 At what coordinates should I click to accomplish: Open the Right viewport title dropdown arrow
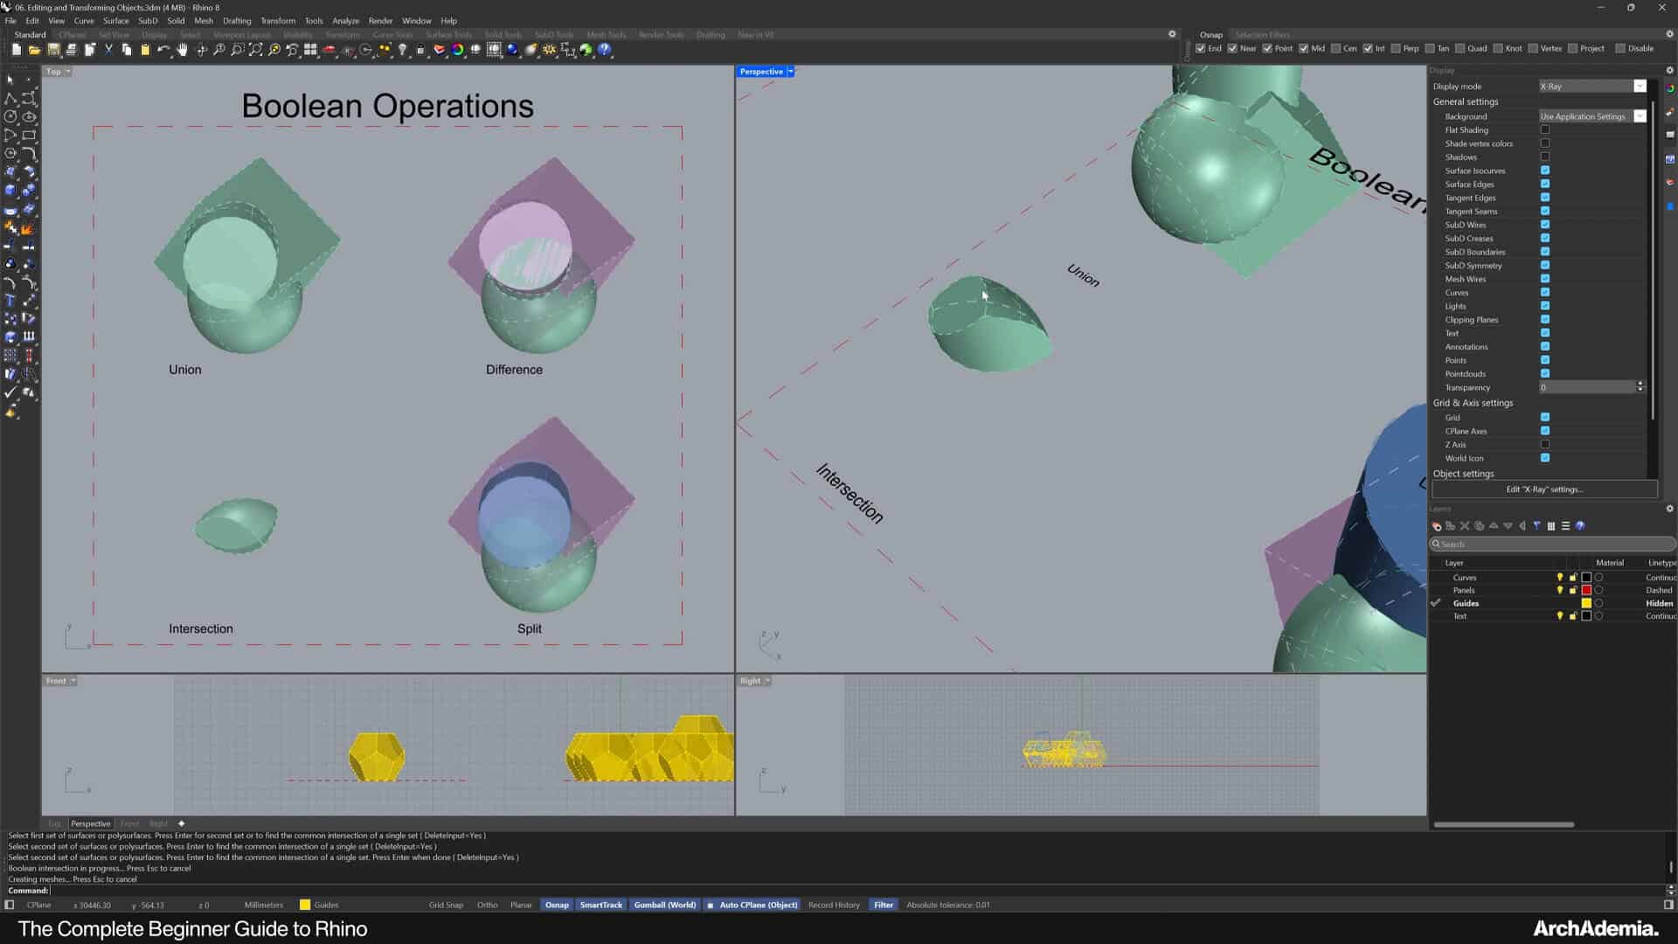pyautogui.click(x=768, y=681)
